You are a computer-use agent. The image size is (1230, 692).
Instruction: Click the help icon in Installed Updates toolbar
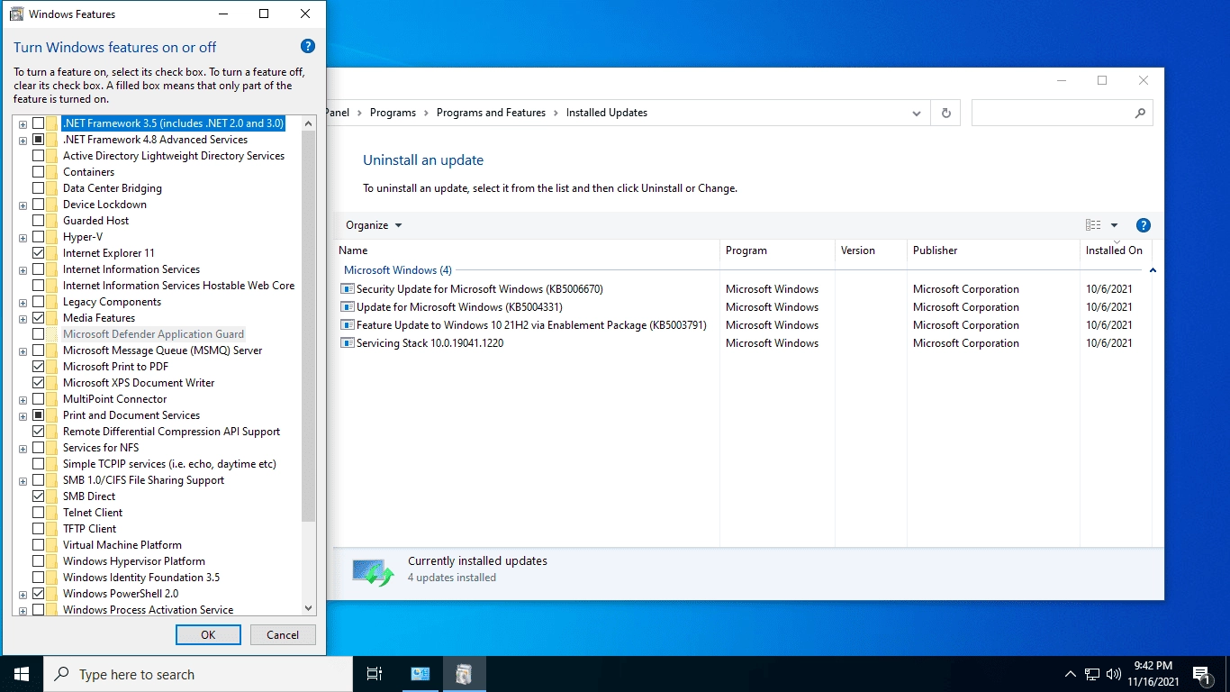tap(1144, 225)
